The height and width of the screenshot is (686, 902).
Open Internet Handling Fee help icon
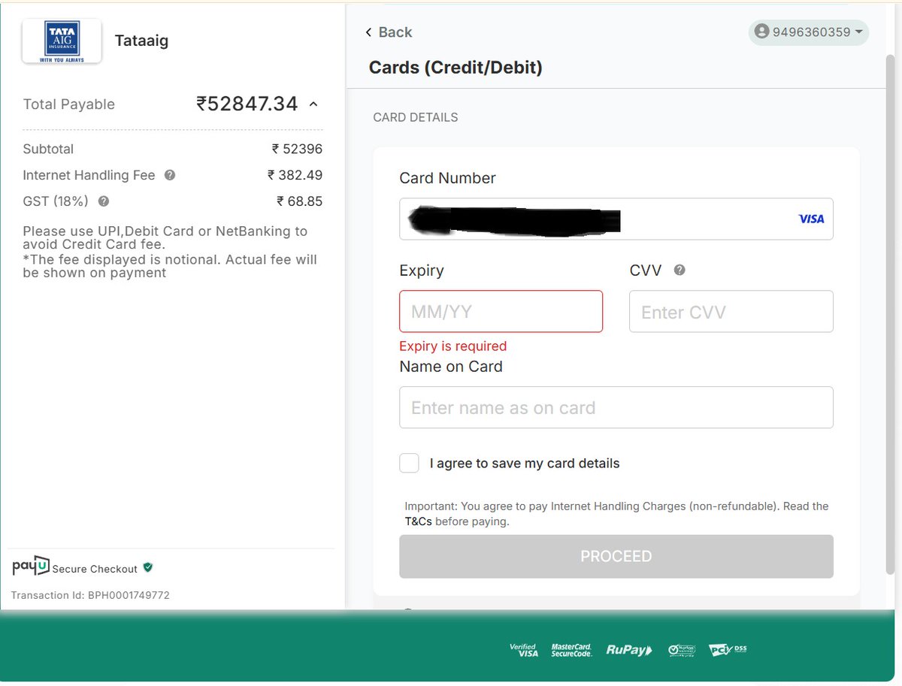click(170, 175)
